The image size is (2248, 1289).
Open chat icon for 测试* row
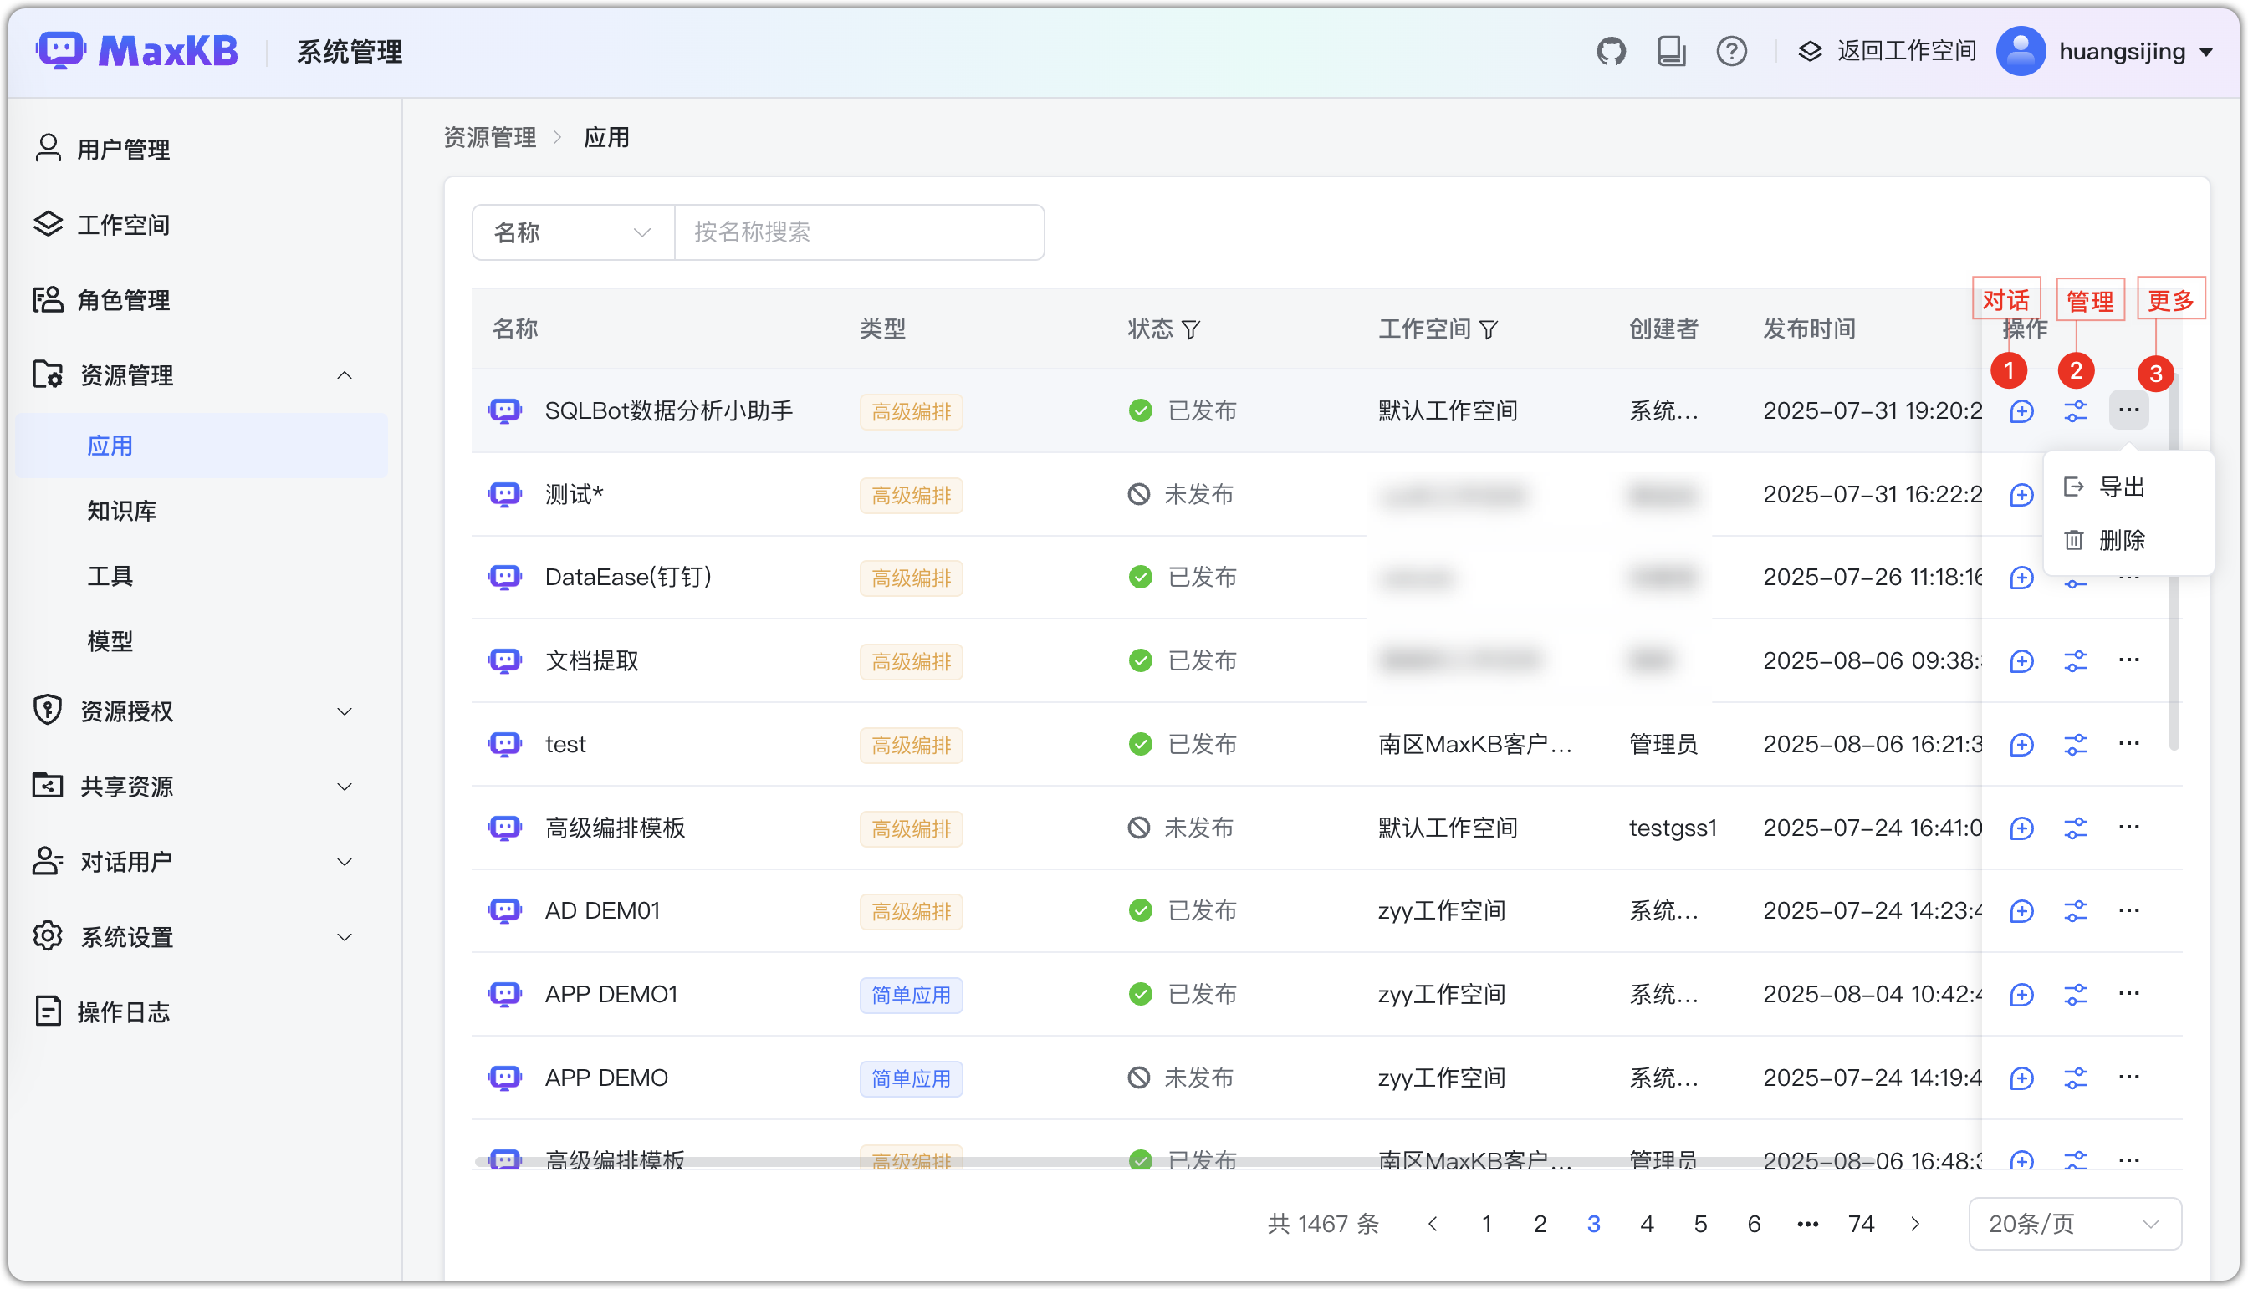(x=2021, y=494)
